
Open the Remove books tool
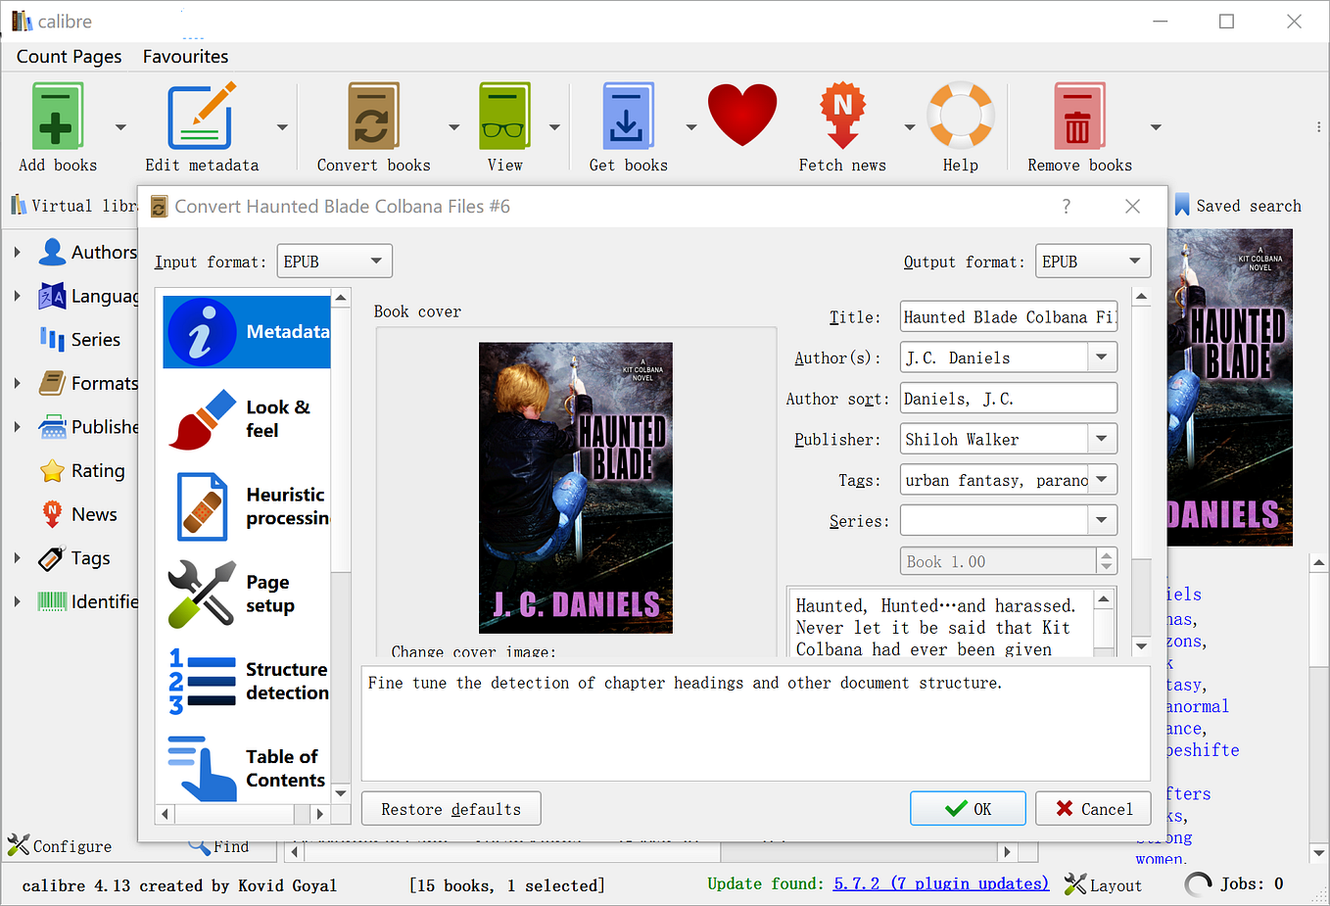1077,115
